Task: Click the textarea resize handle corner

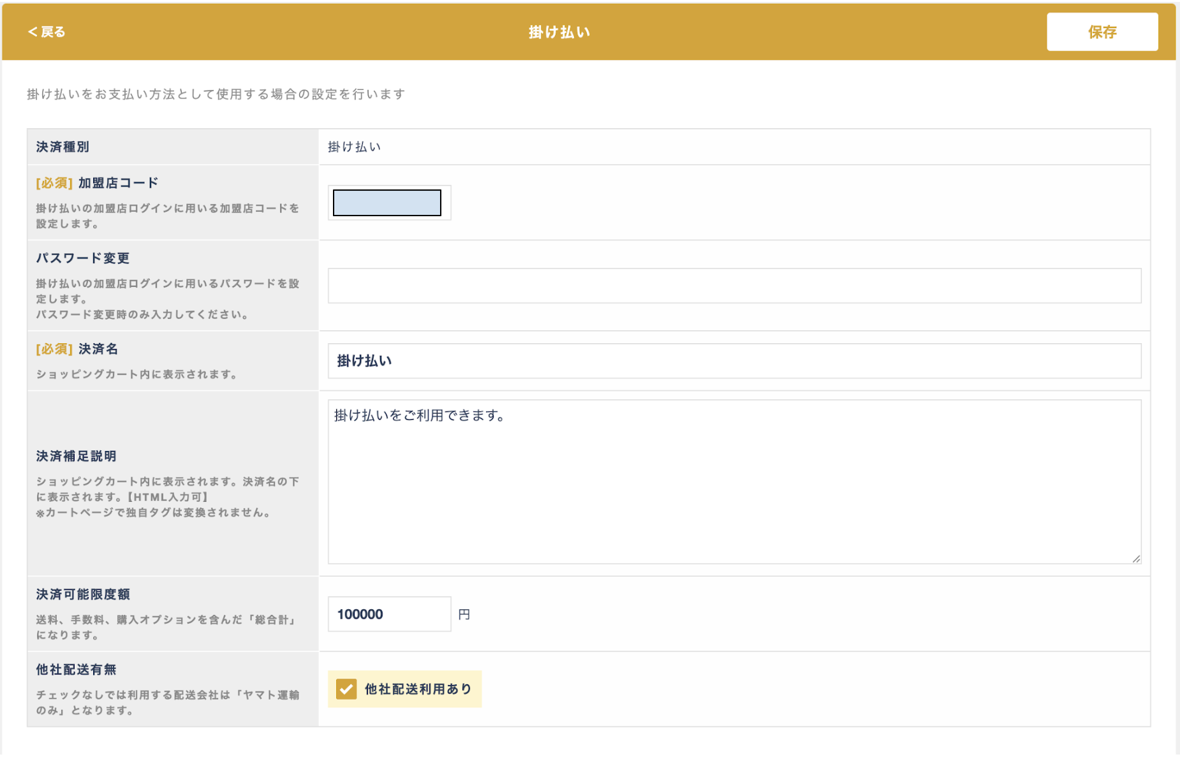Action: 1136,559
